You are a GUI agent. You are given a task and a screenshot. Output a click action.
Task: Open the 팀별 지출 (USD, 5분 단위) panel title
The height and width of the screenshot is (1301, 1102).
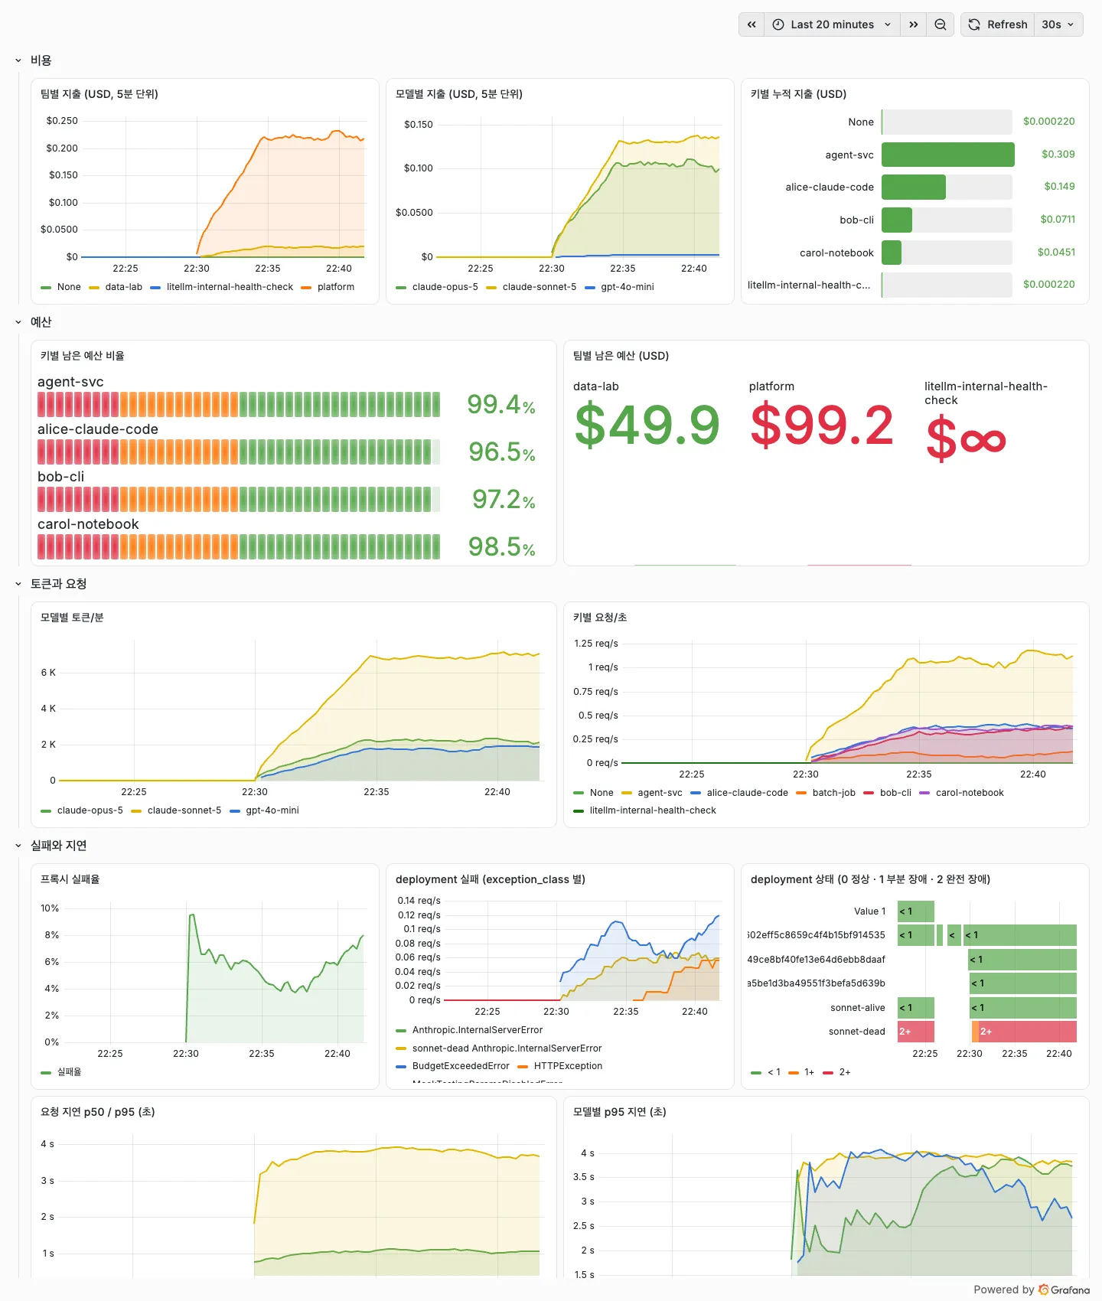tap(99, 94)
